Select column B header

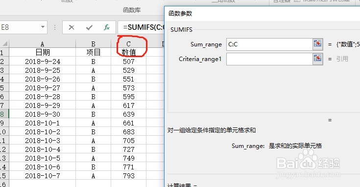[93, 43]
